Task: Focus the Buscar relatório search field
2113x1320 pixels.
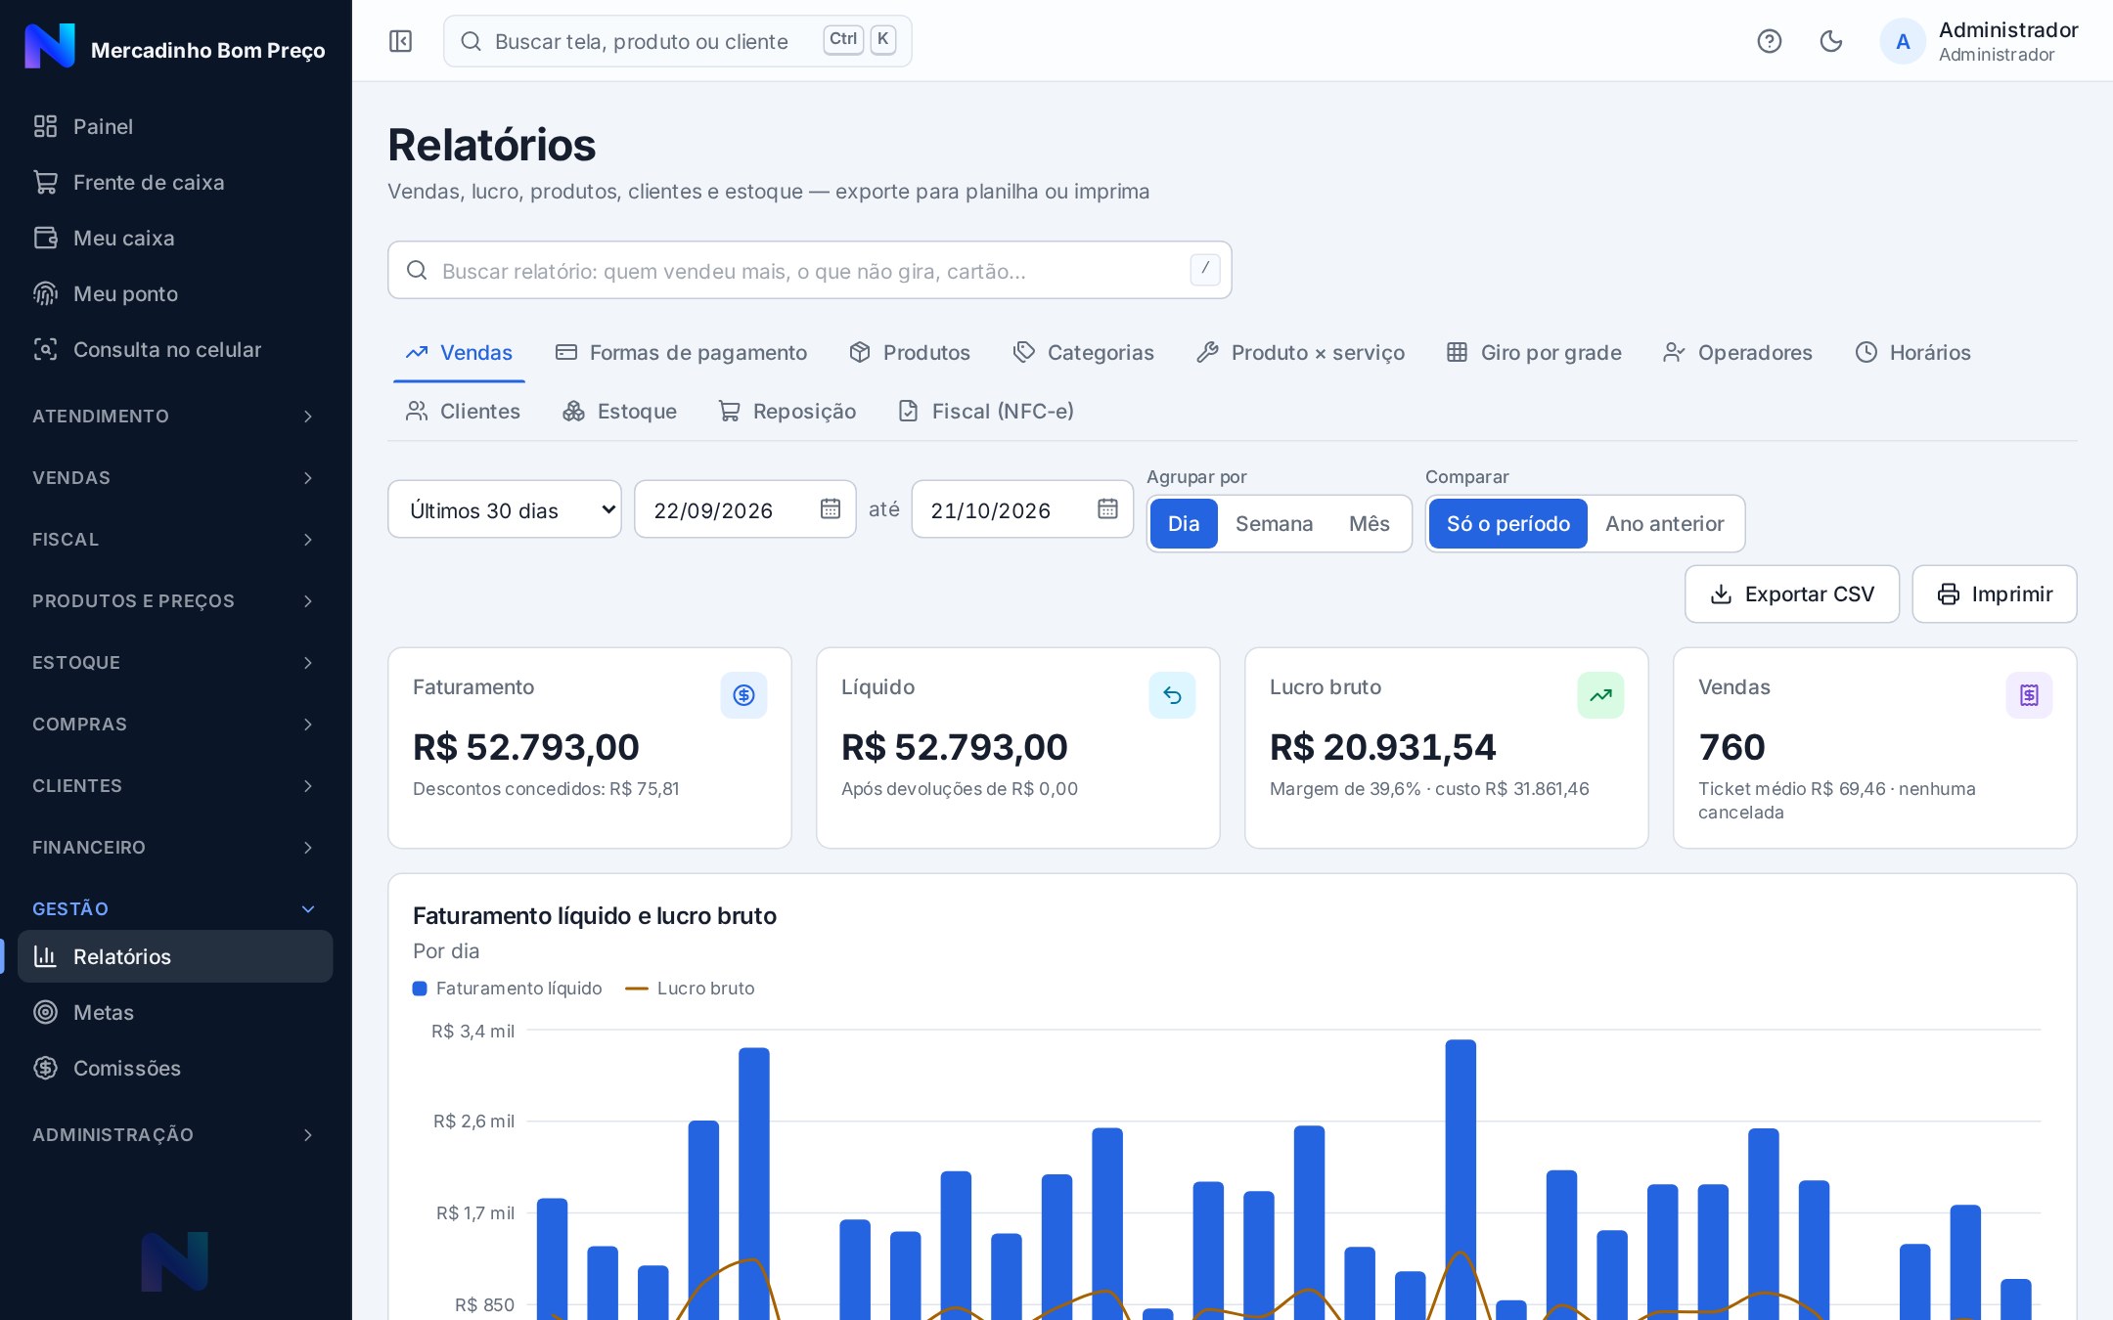Action: click(810, 271)
